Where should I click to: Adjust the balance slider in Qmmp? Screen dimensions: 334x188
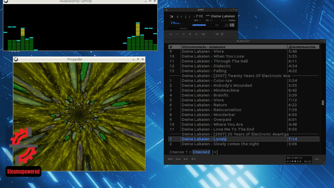tap(217, 25)
